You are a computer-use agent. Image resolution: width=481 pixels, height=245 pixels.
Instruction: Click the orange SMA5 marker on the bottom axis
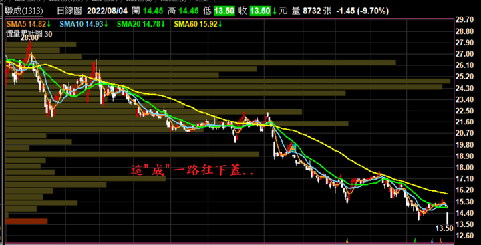(x=440, y=240)
